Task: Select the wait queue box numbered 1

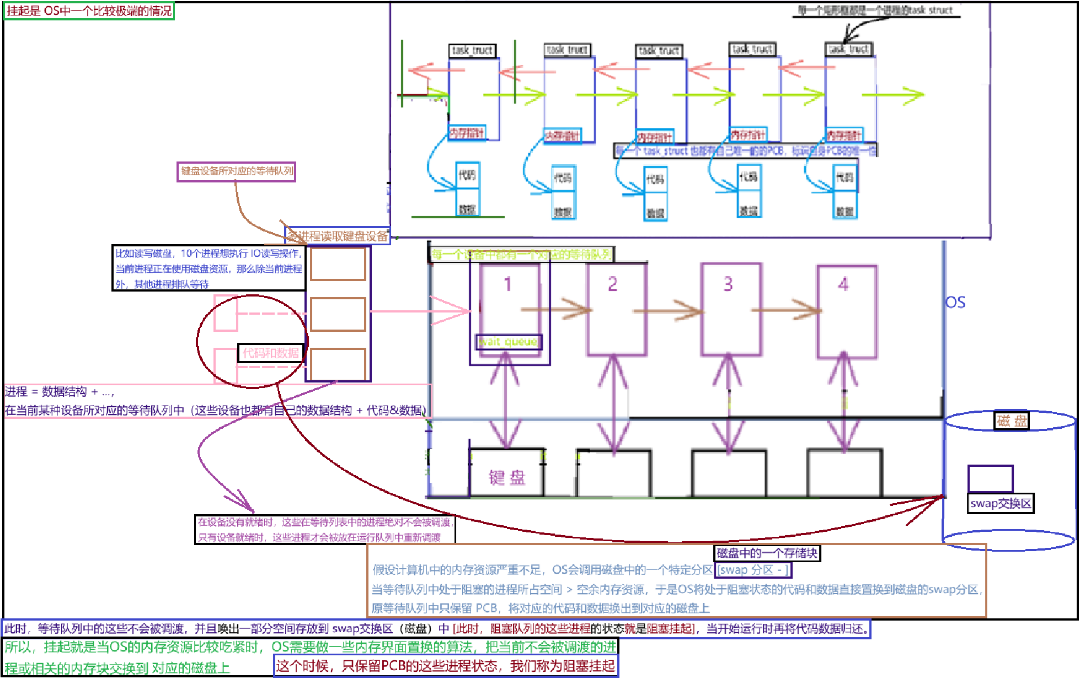Action: click(509, 310)
